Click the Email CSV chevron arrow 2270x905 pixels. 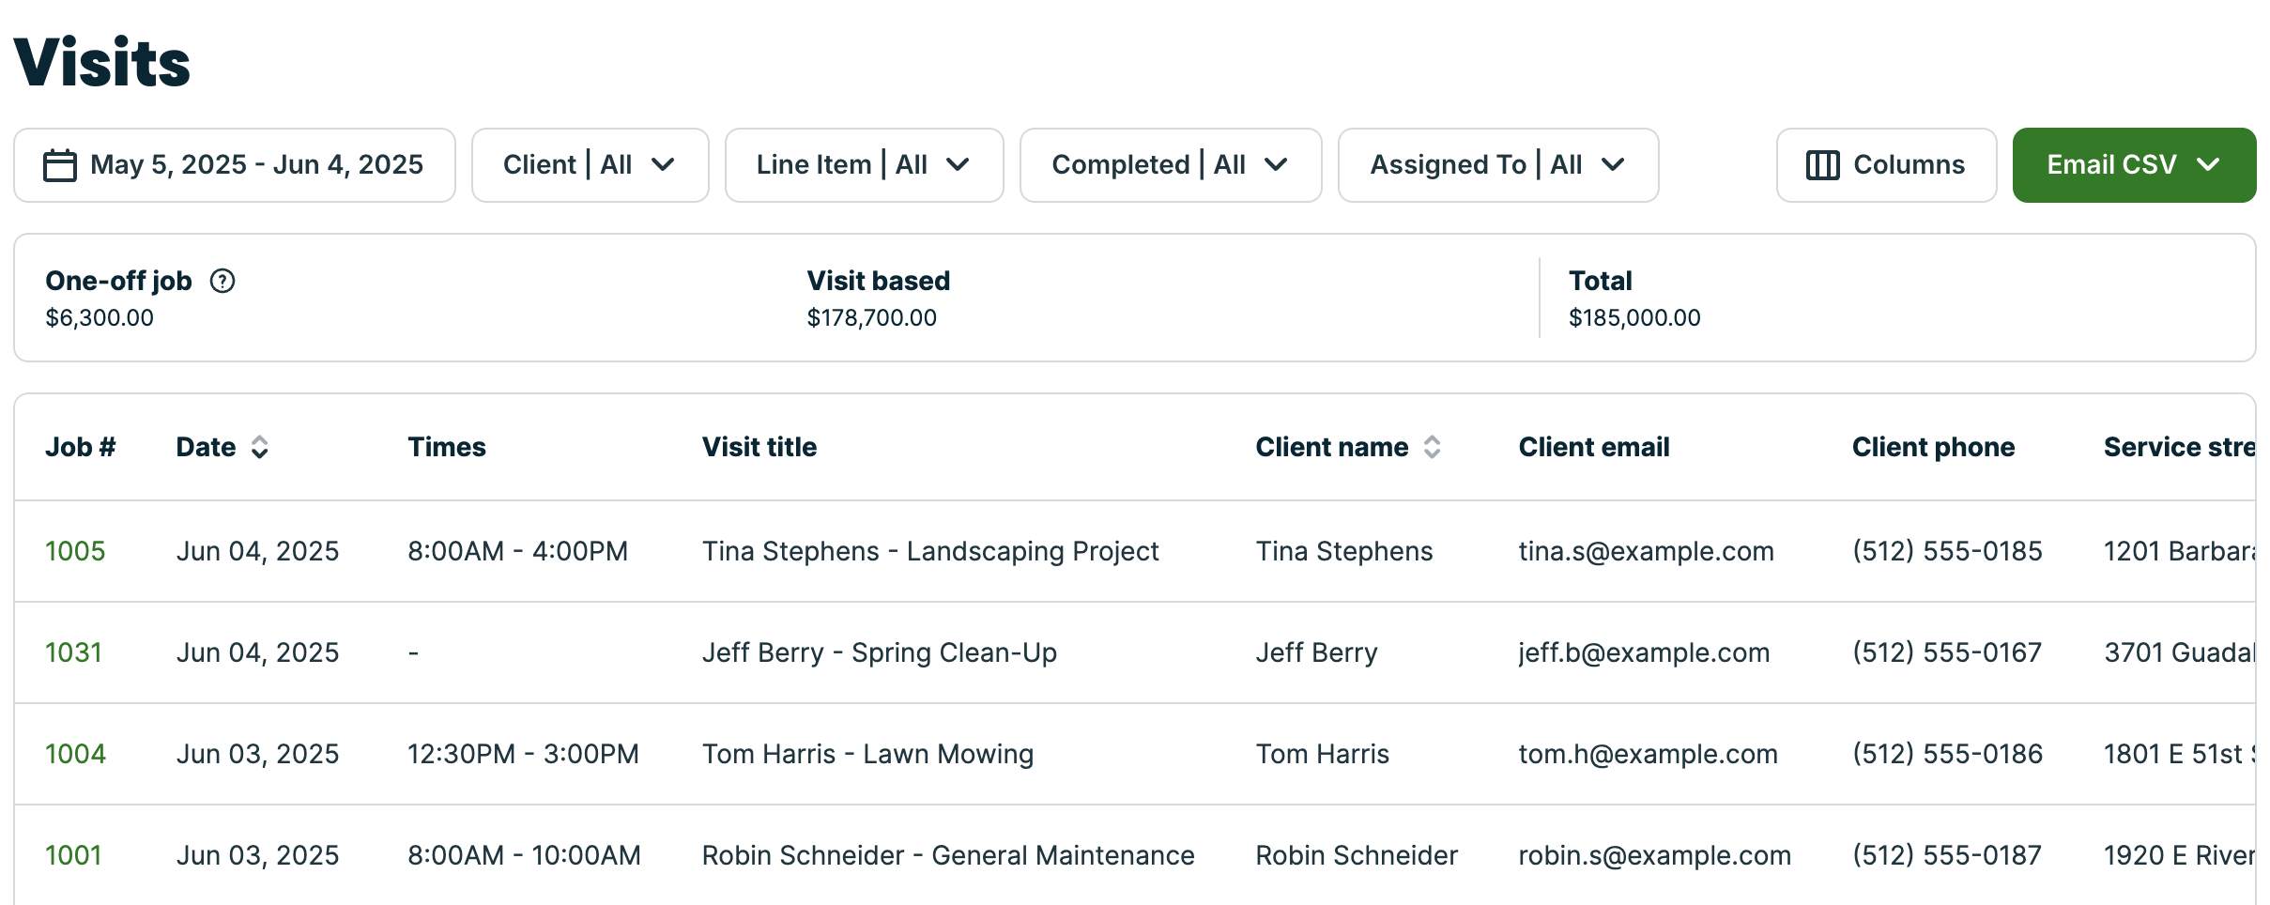2208,165
